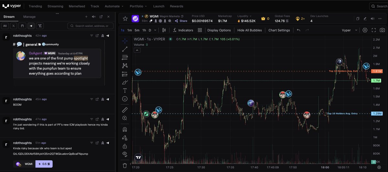Toggle hide all drawings eye icon
This screenshot has height=172, width=388.
[125, 154]
